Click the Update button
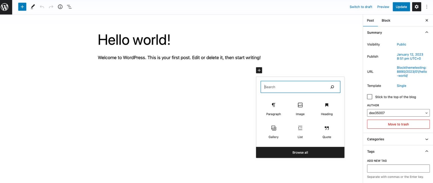This screenshot has height=183, width=433. (x=401, y=7)
